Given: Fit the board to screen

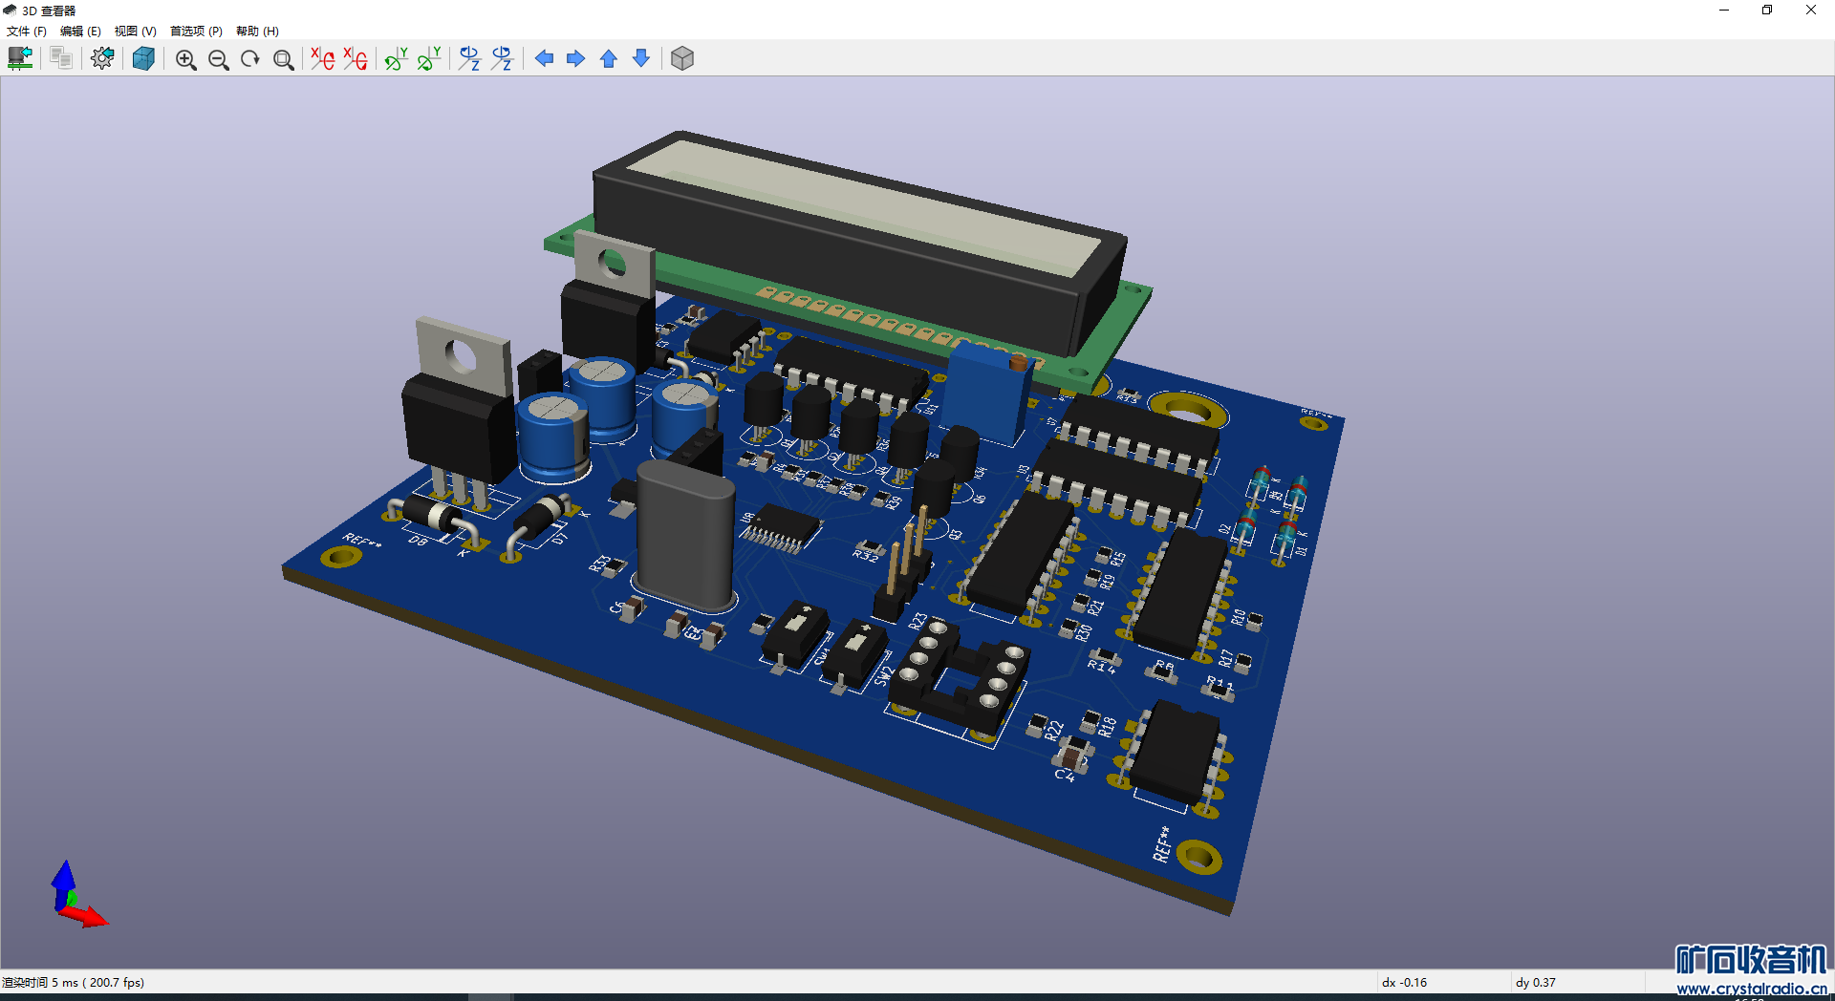Looking at the screenshot, I should [283, 59].
